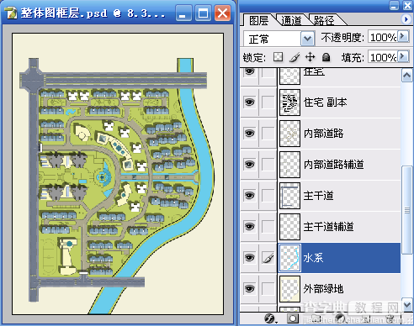Screen dimensions: 414x326
Task: Close the layers palette window
Action: [407, 5]
